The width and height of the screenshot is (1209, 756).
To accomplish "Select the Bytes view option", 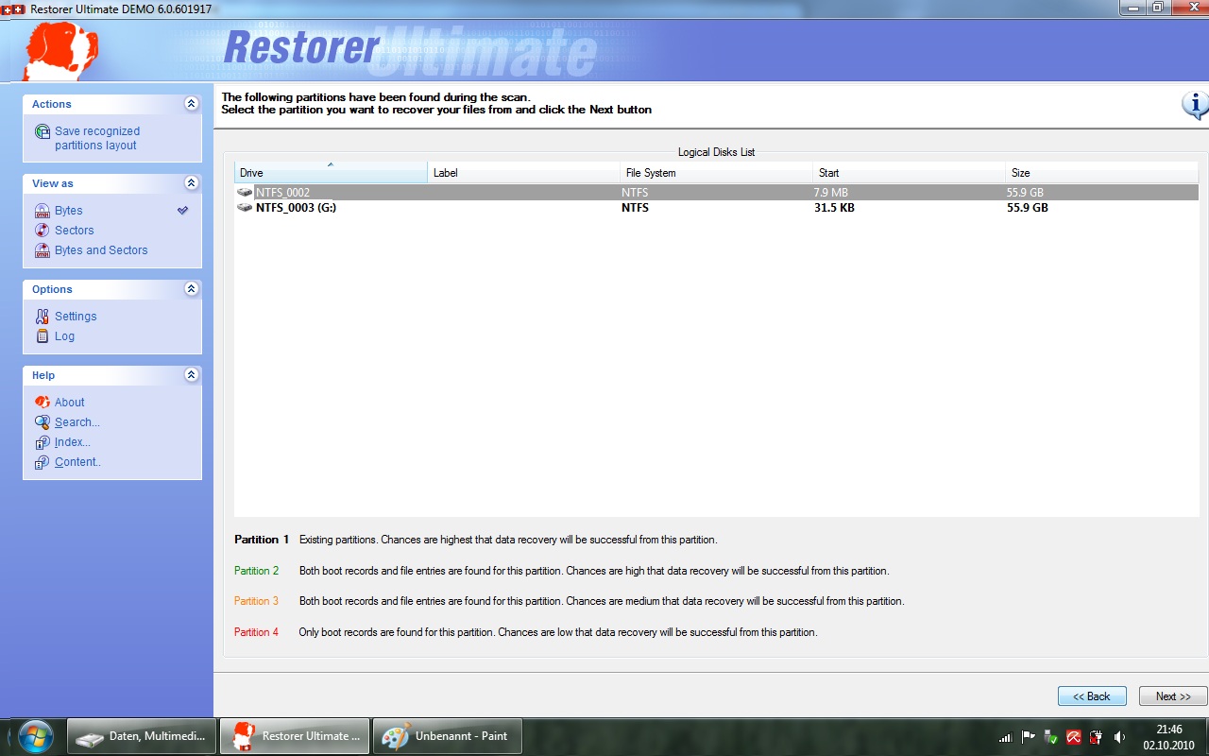I will point(69,211).
